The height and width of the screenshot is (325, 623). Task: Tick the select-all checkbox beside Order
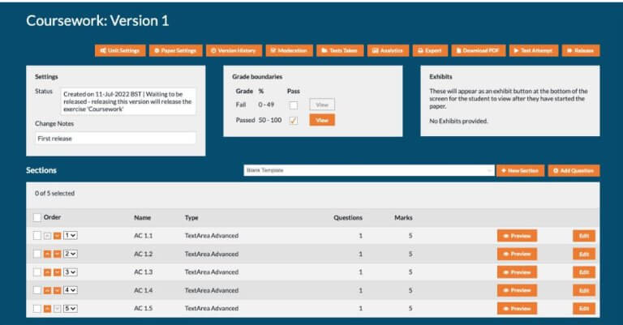click(37, 217)
